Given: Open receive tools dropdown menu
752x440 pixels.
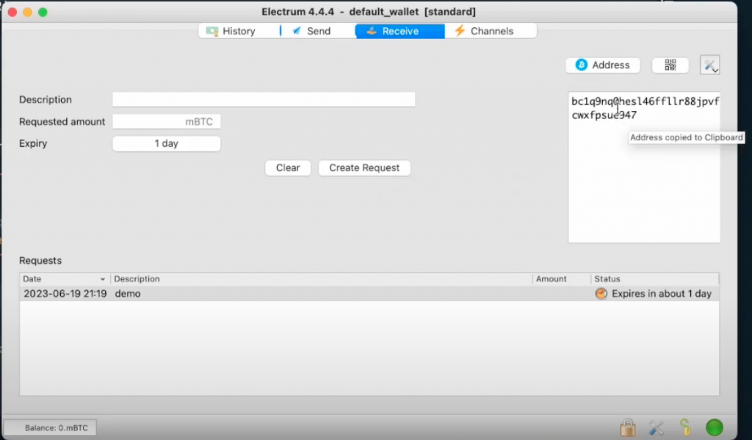Looking at the screenshot, I should 710,65.
